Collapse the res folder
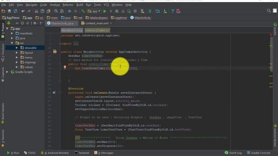Image resolution: width=278 pixels, height=156 pixels. tap(12, 43)
